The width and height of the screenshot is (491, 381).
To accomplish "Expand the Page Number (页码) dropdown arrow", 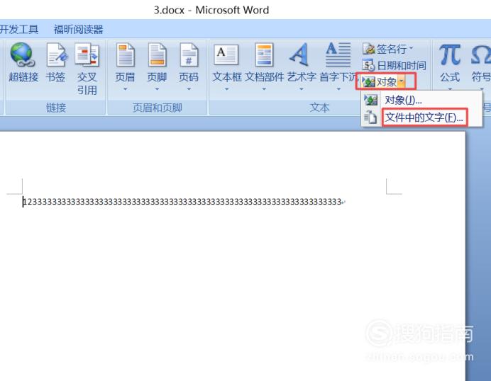I will (x=189, y=89).
